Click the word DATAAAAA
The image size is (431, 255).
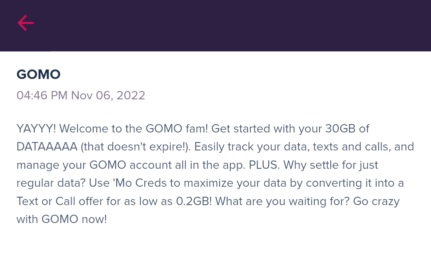[47, 147]
